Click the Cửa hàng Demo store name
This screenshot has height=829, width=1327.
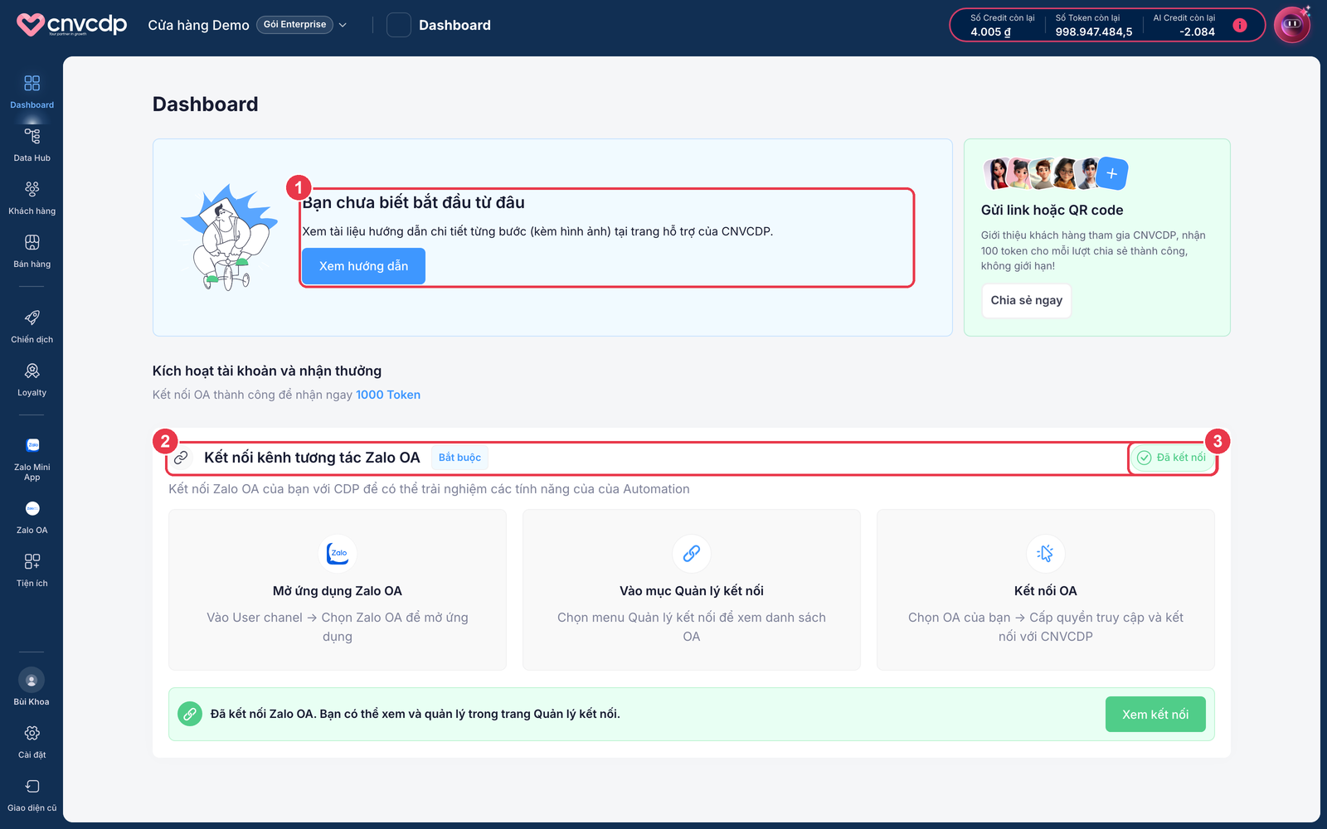[198, 25]
